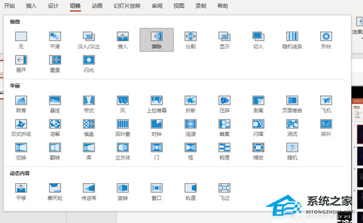The width and height of the screenshot is (363, 223).
Task: Choose the 窗口 transition
Action: 157,192
